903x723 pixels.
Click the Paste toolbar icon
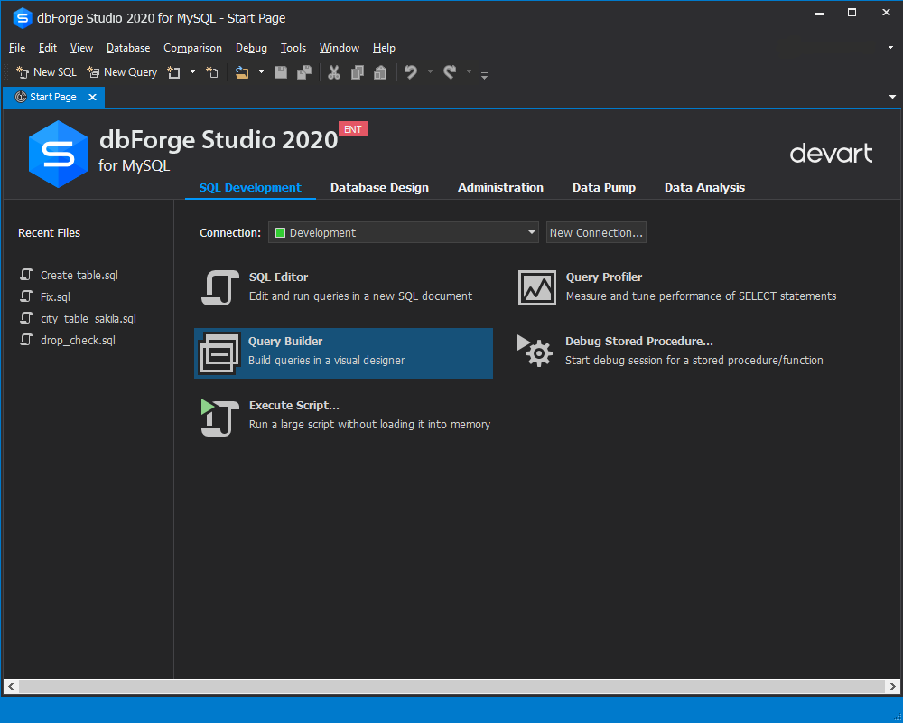click(380, 71)
